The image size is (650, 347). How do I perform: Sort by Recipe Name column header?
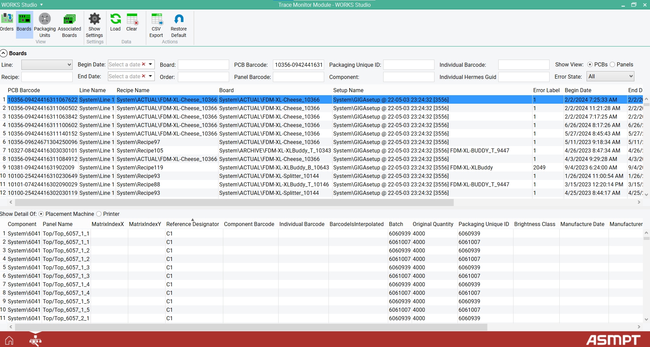point(133,90)
